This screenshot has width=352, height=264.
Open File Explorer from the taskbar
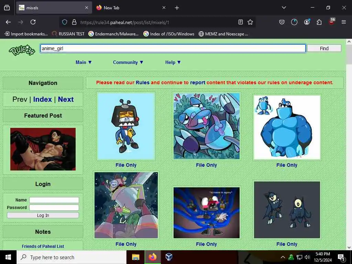pyautogui.click(x=135, y=257)
